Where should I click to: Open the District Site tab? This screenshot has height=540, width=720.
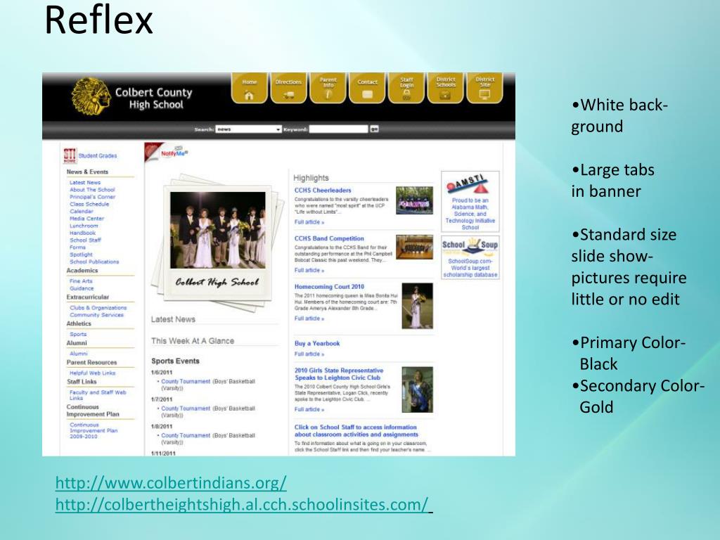[x=485, y=88]
